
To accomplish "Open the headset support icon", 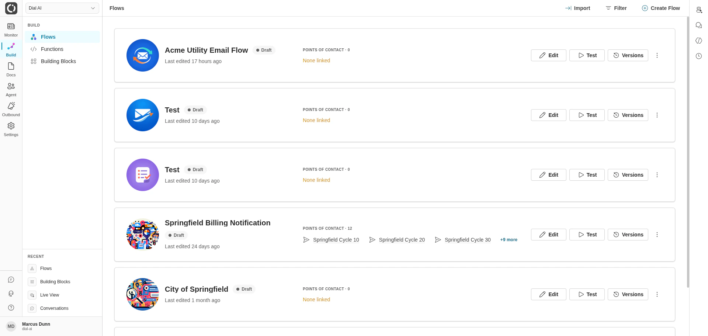I will (11, 294).
